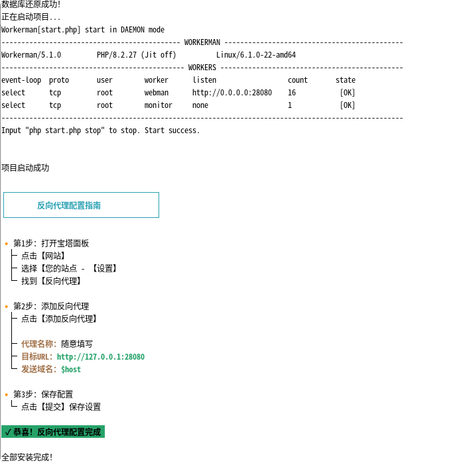This screenshot has width=461, height=463.
Task: Click the 第1步：打开宝塔面板 heading
Action: pyautogui.click(x=51, y=243)
